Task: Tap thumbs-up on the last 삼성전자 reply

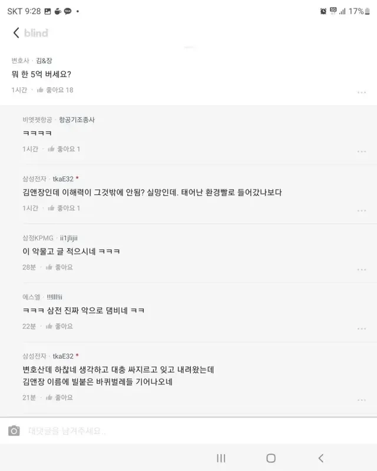Action: tap(52, 397)
